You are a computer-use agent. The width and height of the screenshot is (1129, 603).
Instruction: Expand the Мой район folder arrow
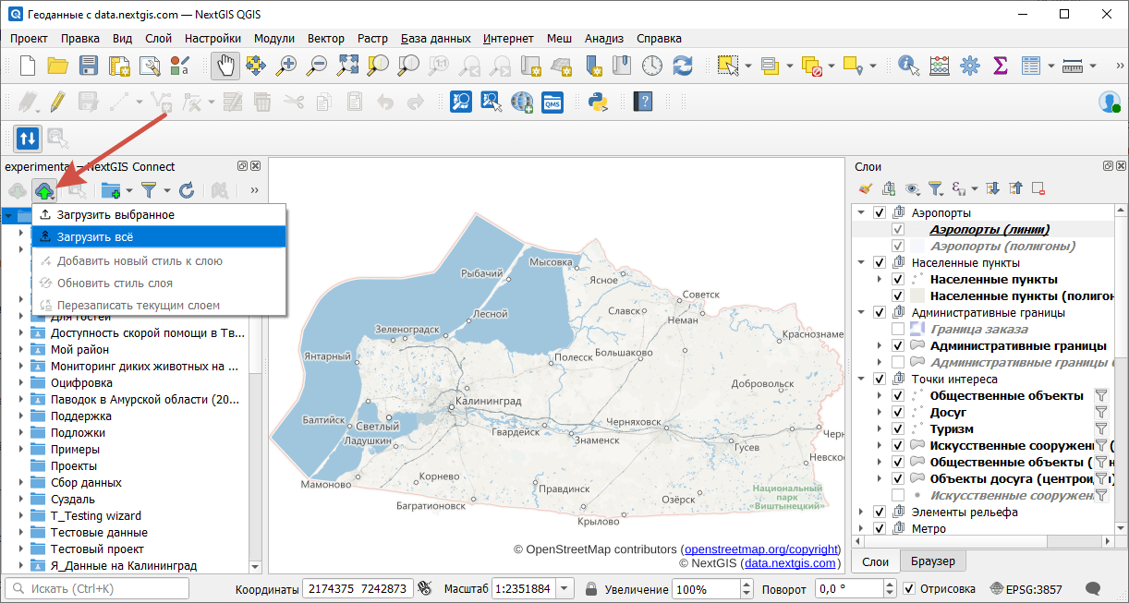(21, 350)
